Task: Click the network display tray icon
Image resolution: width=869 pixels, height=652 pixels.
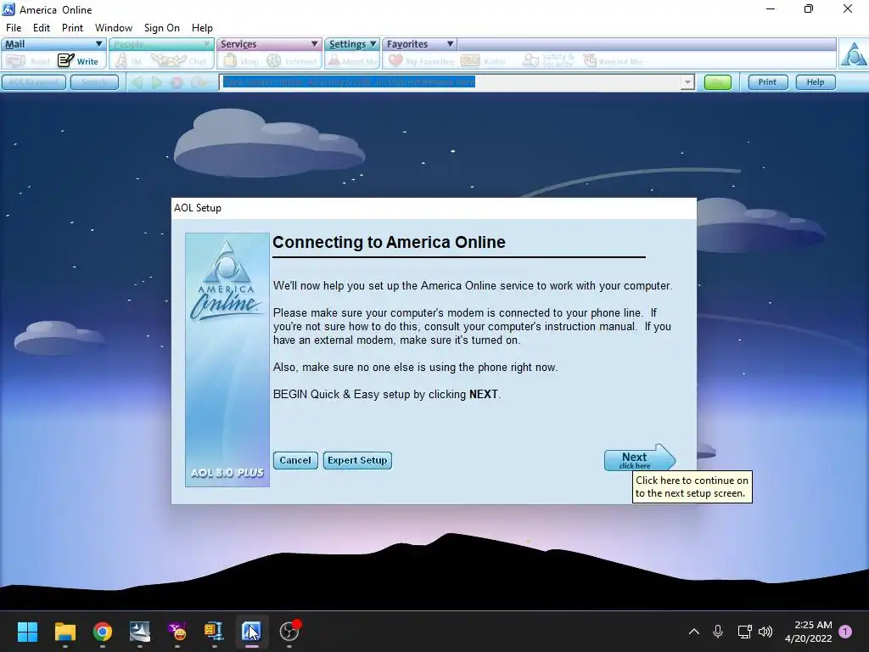Action: tap(744, 632)
